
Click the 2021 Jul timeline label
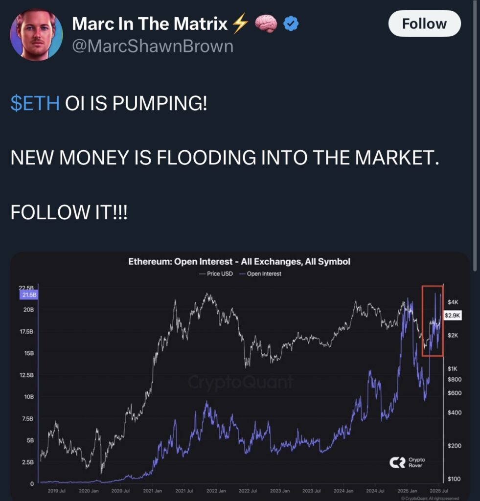[x=184, y=490]
